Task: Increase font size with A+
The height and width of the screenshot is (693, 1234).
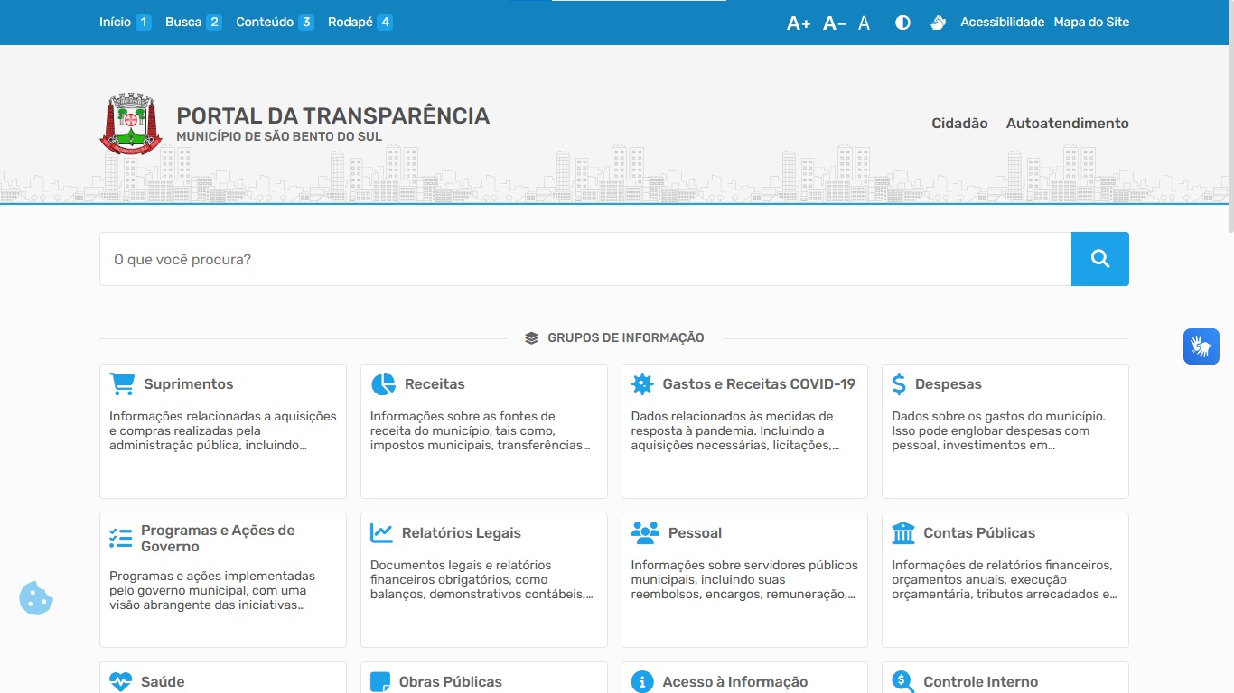Action: (798, 23)
